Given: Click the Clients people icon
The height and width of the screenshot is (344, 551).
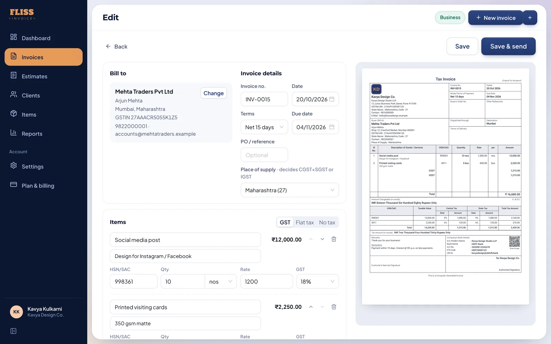Looking at the screenshot, I should pyautogui.click(x=13, y=94).
